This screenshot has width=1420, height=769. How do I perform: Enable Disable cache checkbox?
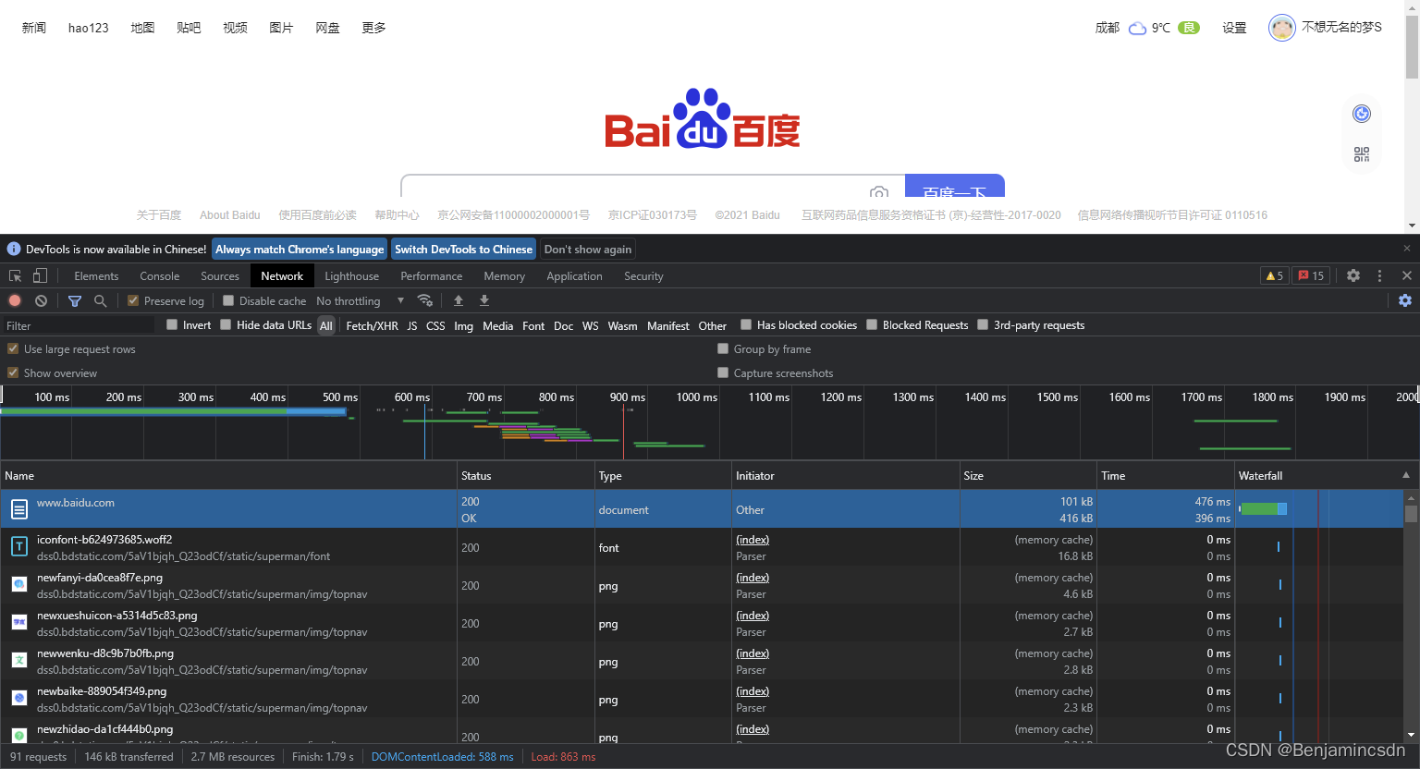pyautogui.click(x=228, y=300)
